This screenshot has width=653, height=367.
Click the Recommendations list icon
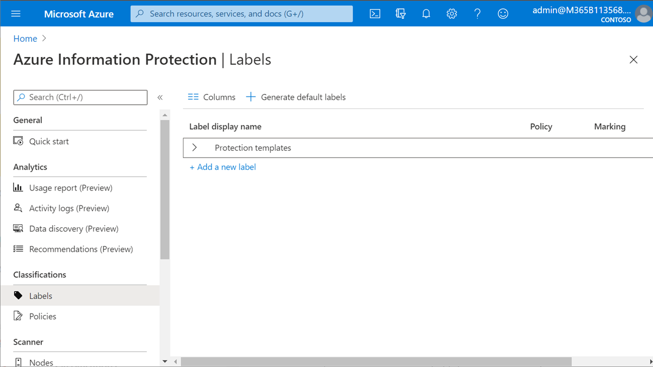click(x=18, y=249)
